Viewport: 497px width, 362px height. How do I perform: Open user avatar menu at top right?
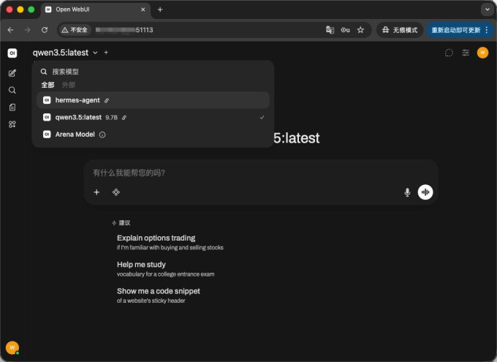(x=482, y=53)
